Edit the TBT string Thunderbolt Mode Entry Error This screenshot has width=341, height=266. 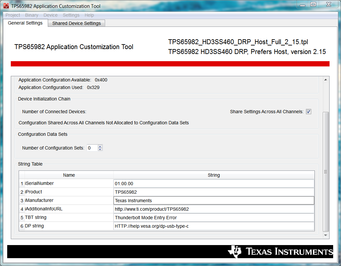coord(214,218)
